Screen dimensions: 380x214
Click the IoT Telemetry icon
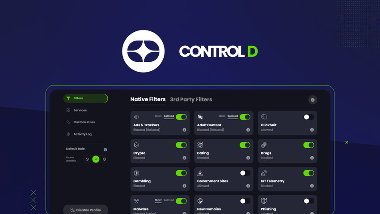[x=264, y=173]
